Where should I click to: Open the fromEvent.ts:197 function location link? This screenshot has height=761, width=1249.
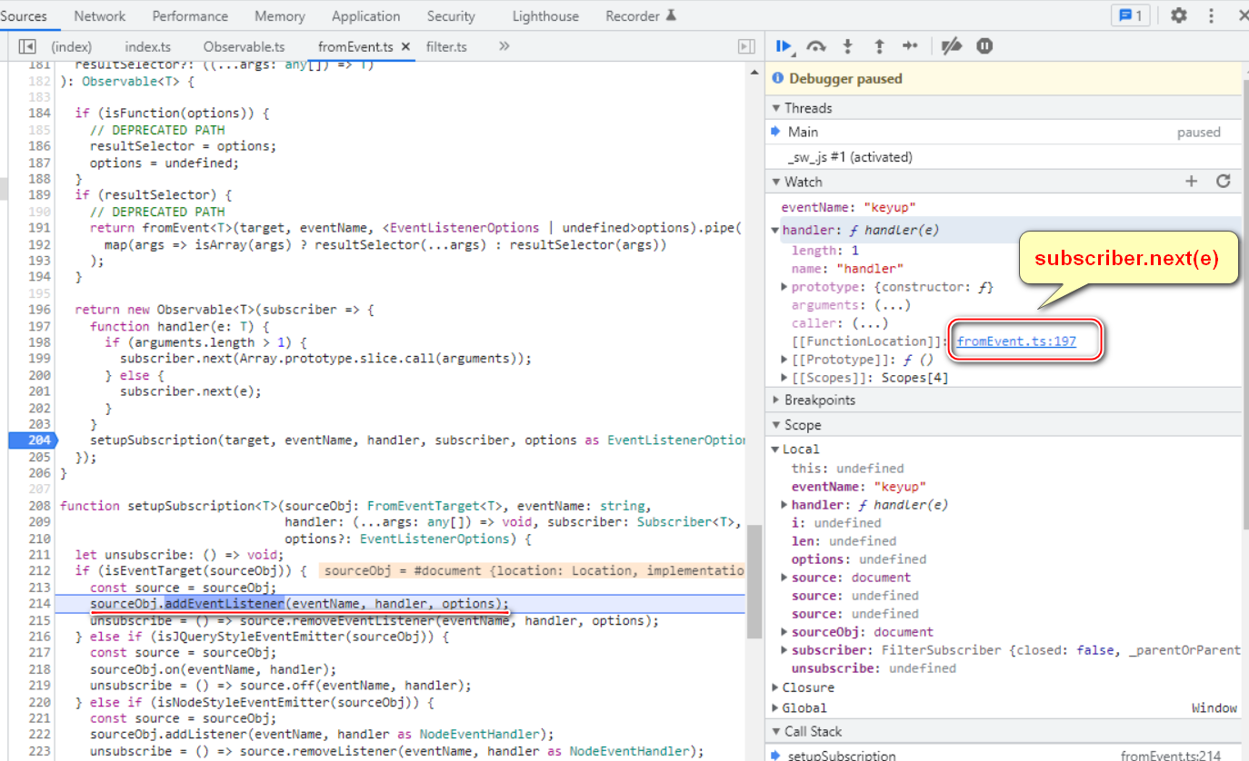click(1016, 341)
